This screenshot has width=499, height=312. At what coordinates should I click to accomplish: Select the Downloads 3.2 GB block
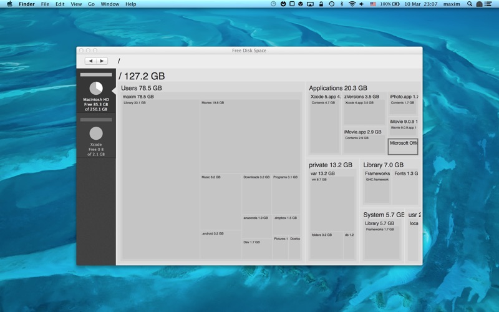256,194
